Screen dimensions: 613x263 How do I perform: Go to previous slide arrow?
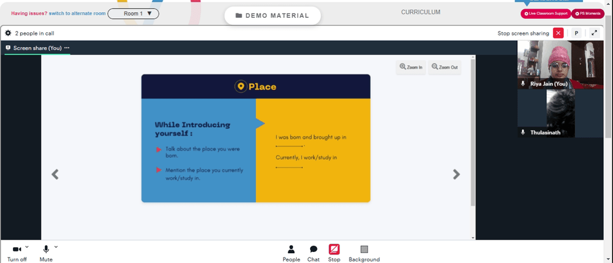click(x=55, y=174)
